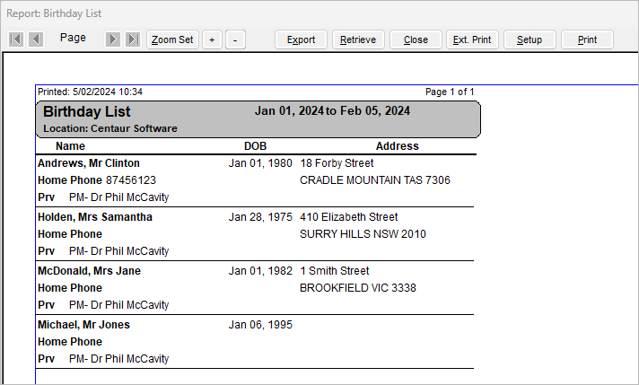The height and width of the screenshot is (385, 639).
Task: Export the Birthday List report
Action: (x=301, y=39)
